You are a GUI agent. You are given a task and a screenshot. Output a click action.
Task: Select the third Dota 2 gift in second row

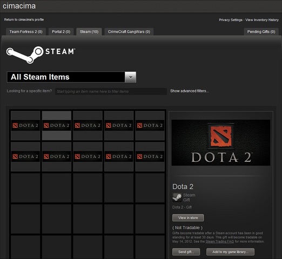click(88, 156)
